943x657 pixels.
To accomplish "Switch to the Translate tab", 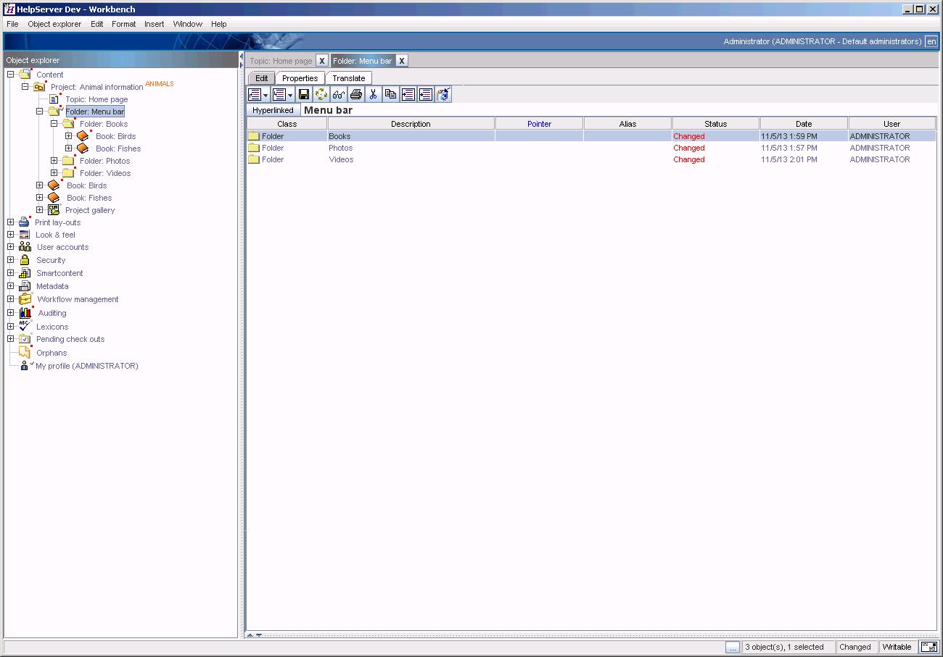I will click(349, 78).
